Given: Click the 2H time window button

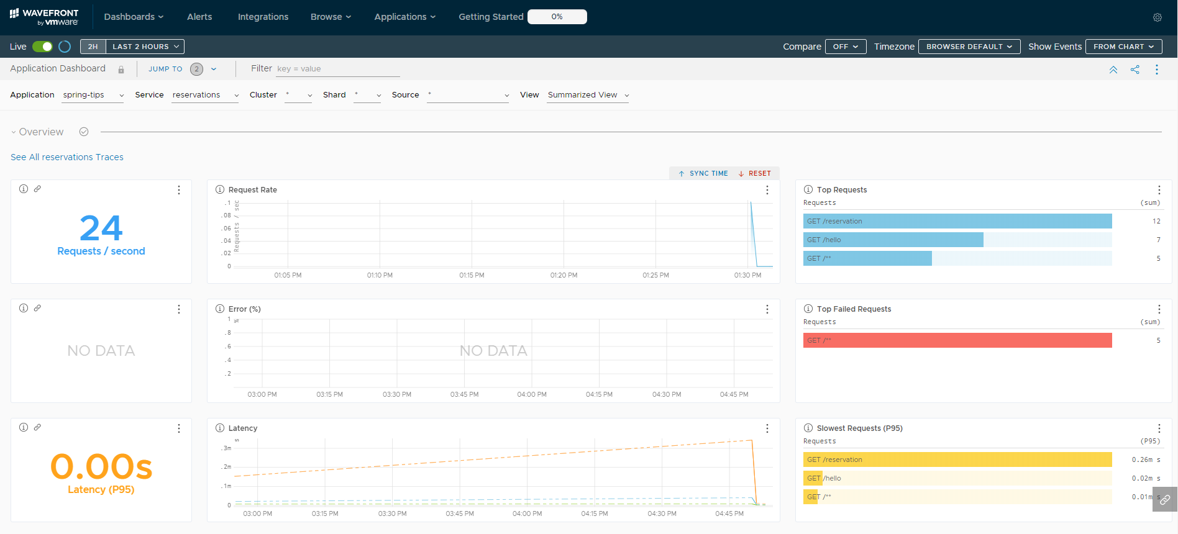Looking at the screenshot, I should [93, 47].
